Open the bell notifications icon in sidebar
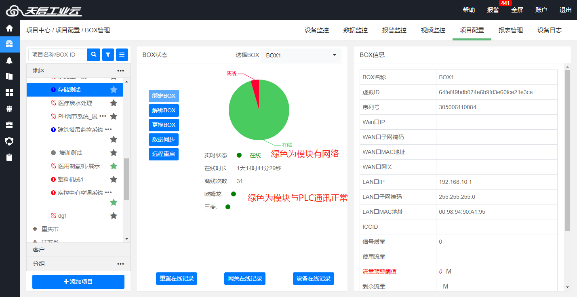This screenshot has height=297, width=577. pyautogui.click(x=9, y=60)
